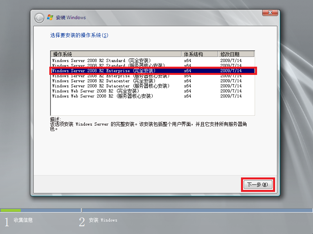Select Windows Server 2008 R2 Datacenter (完全安装)

coord(153,81)
